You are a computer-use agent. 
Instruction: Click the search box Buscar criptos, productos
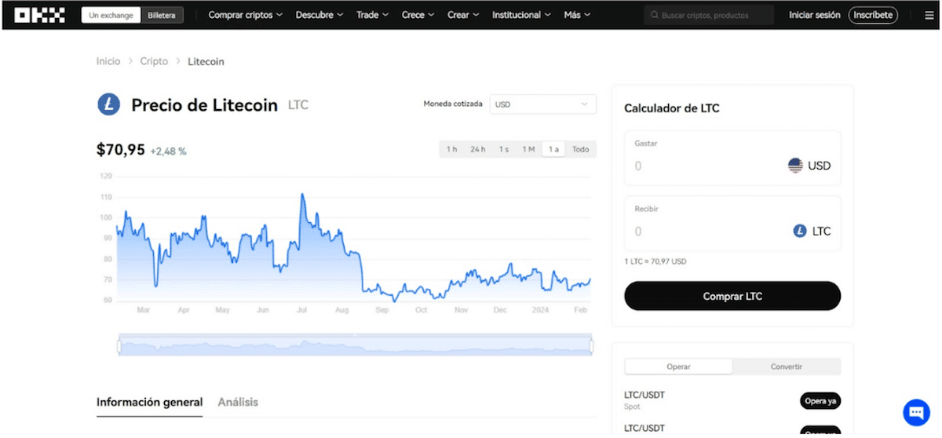coord(708,15)
